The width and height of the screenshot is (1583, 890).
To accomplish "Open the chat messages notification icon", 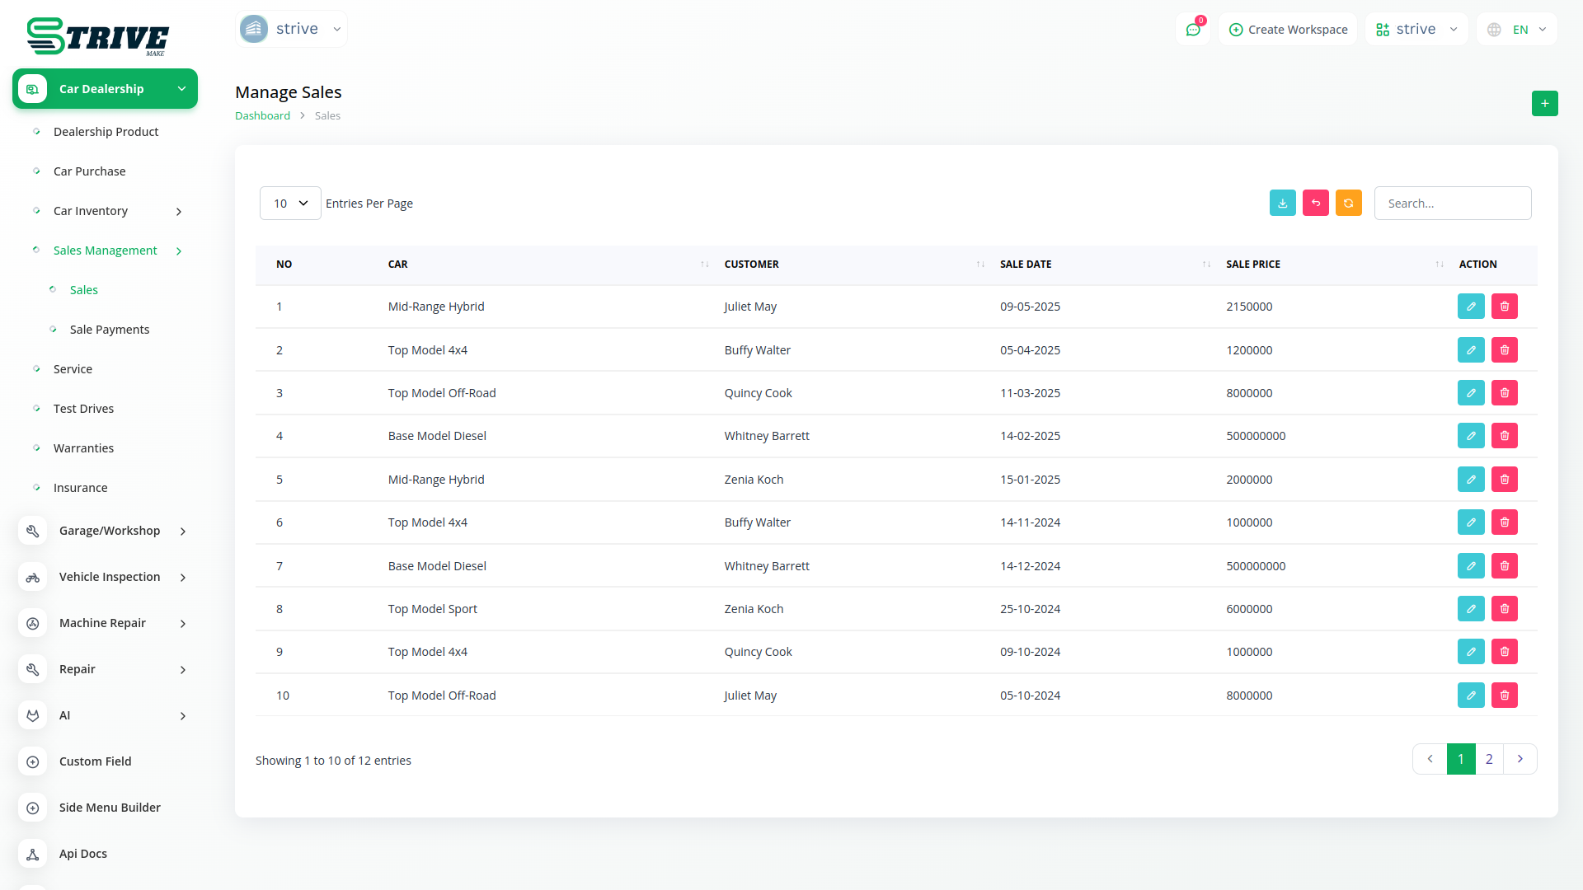I will click(1192, 30).
